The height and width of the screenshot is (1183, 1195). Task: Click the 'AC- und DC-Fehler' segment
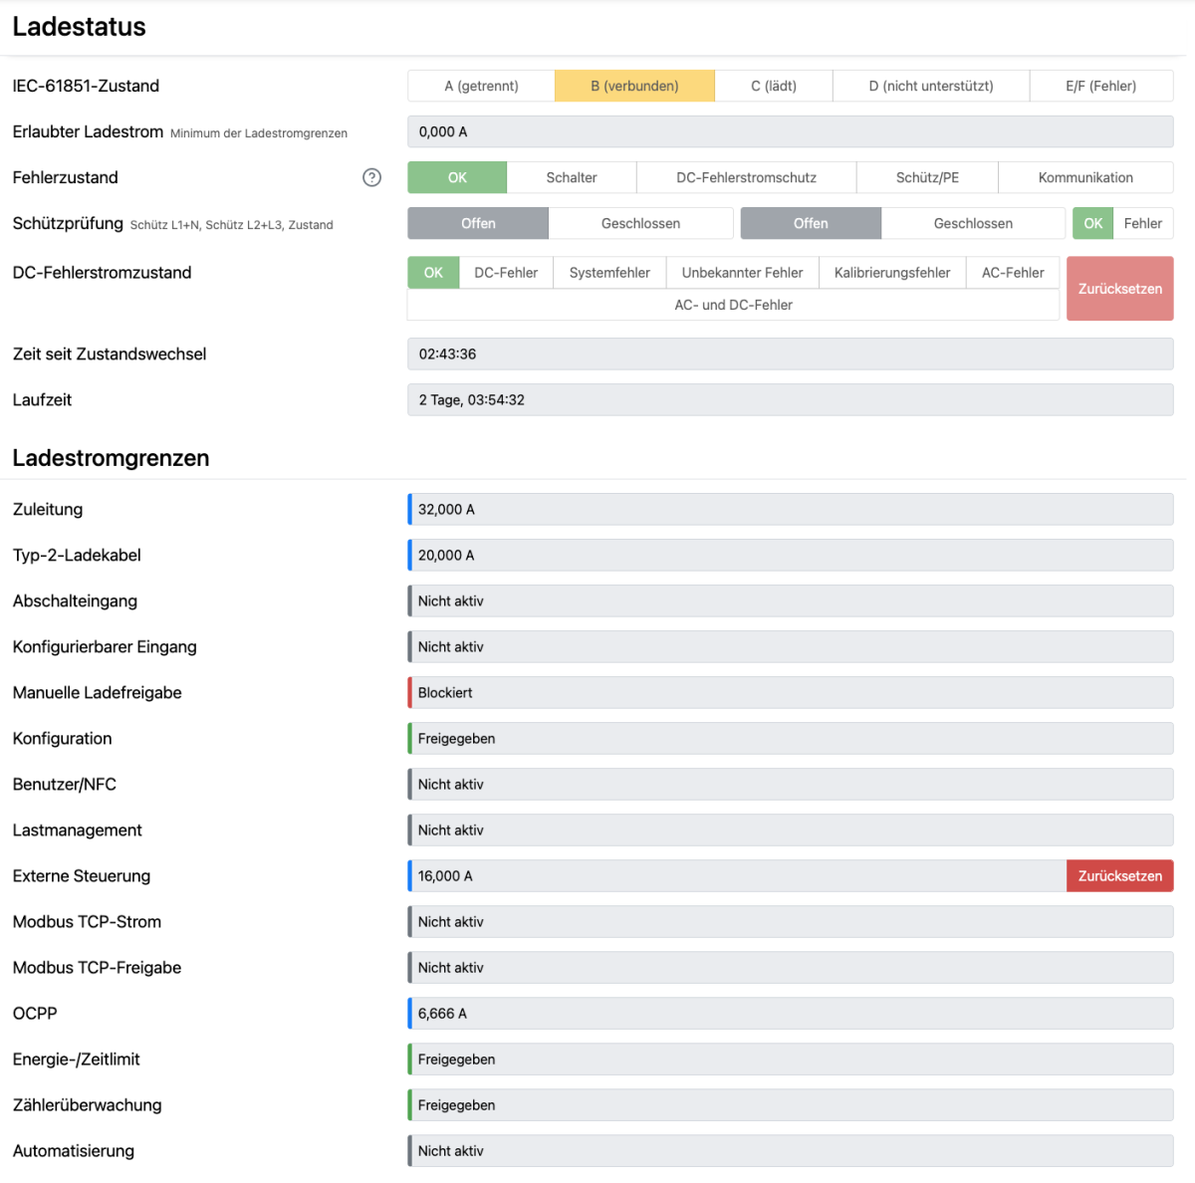click(x=733, y=305)
